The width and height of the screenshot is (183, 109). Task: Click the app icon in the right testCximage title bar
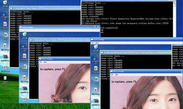[92, 40]
